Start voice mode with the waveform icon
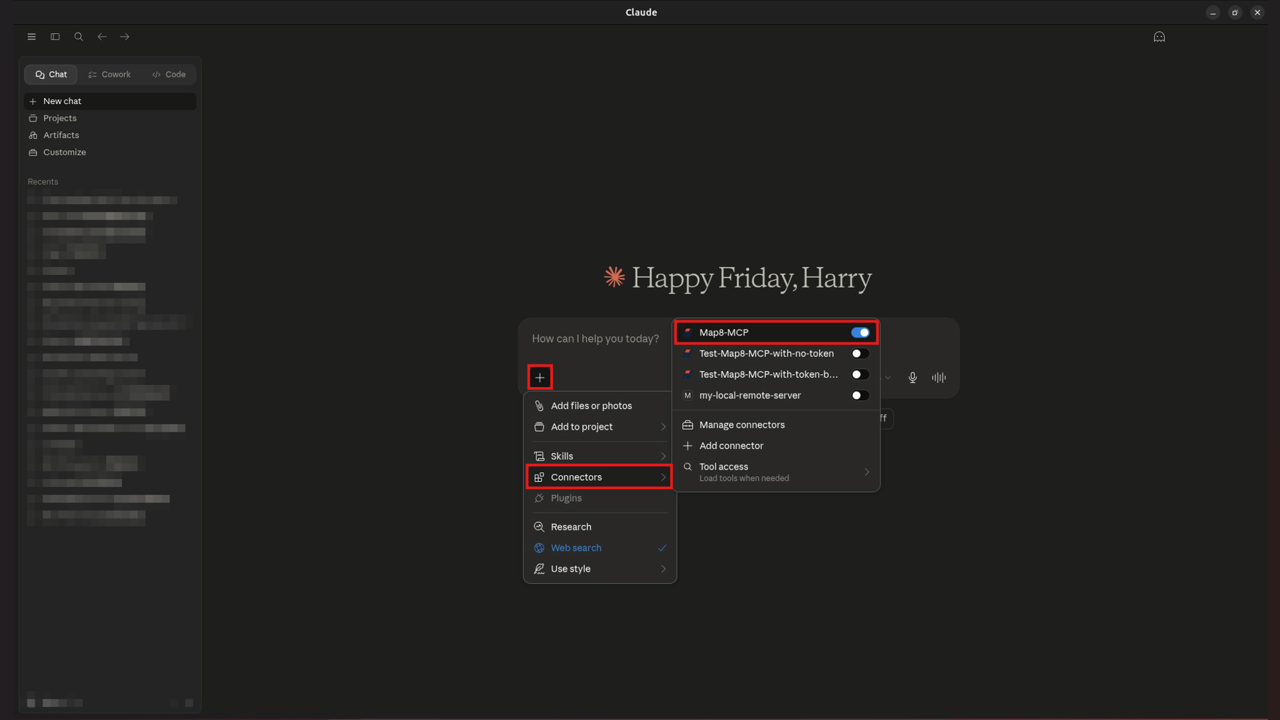The width and height of the screenshot is (1280, 720). [938, 378]
